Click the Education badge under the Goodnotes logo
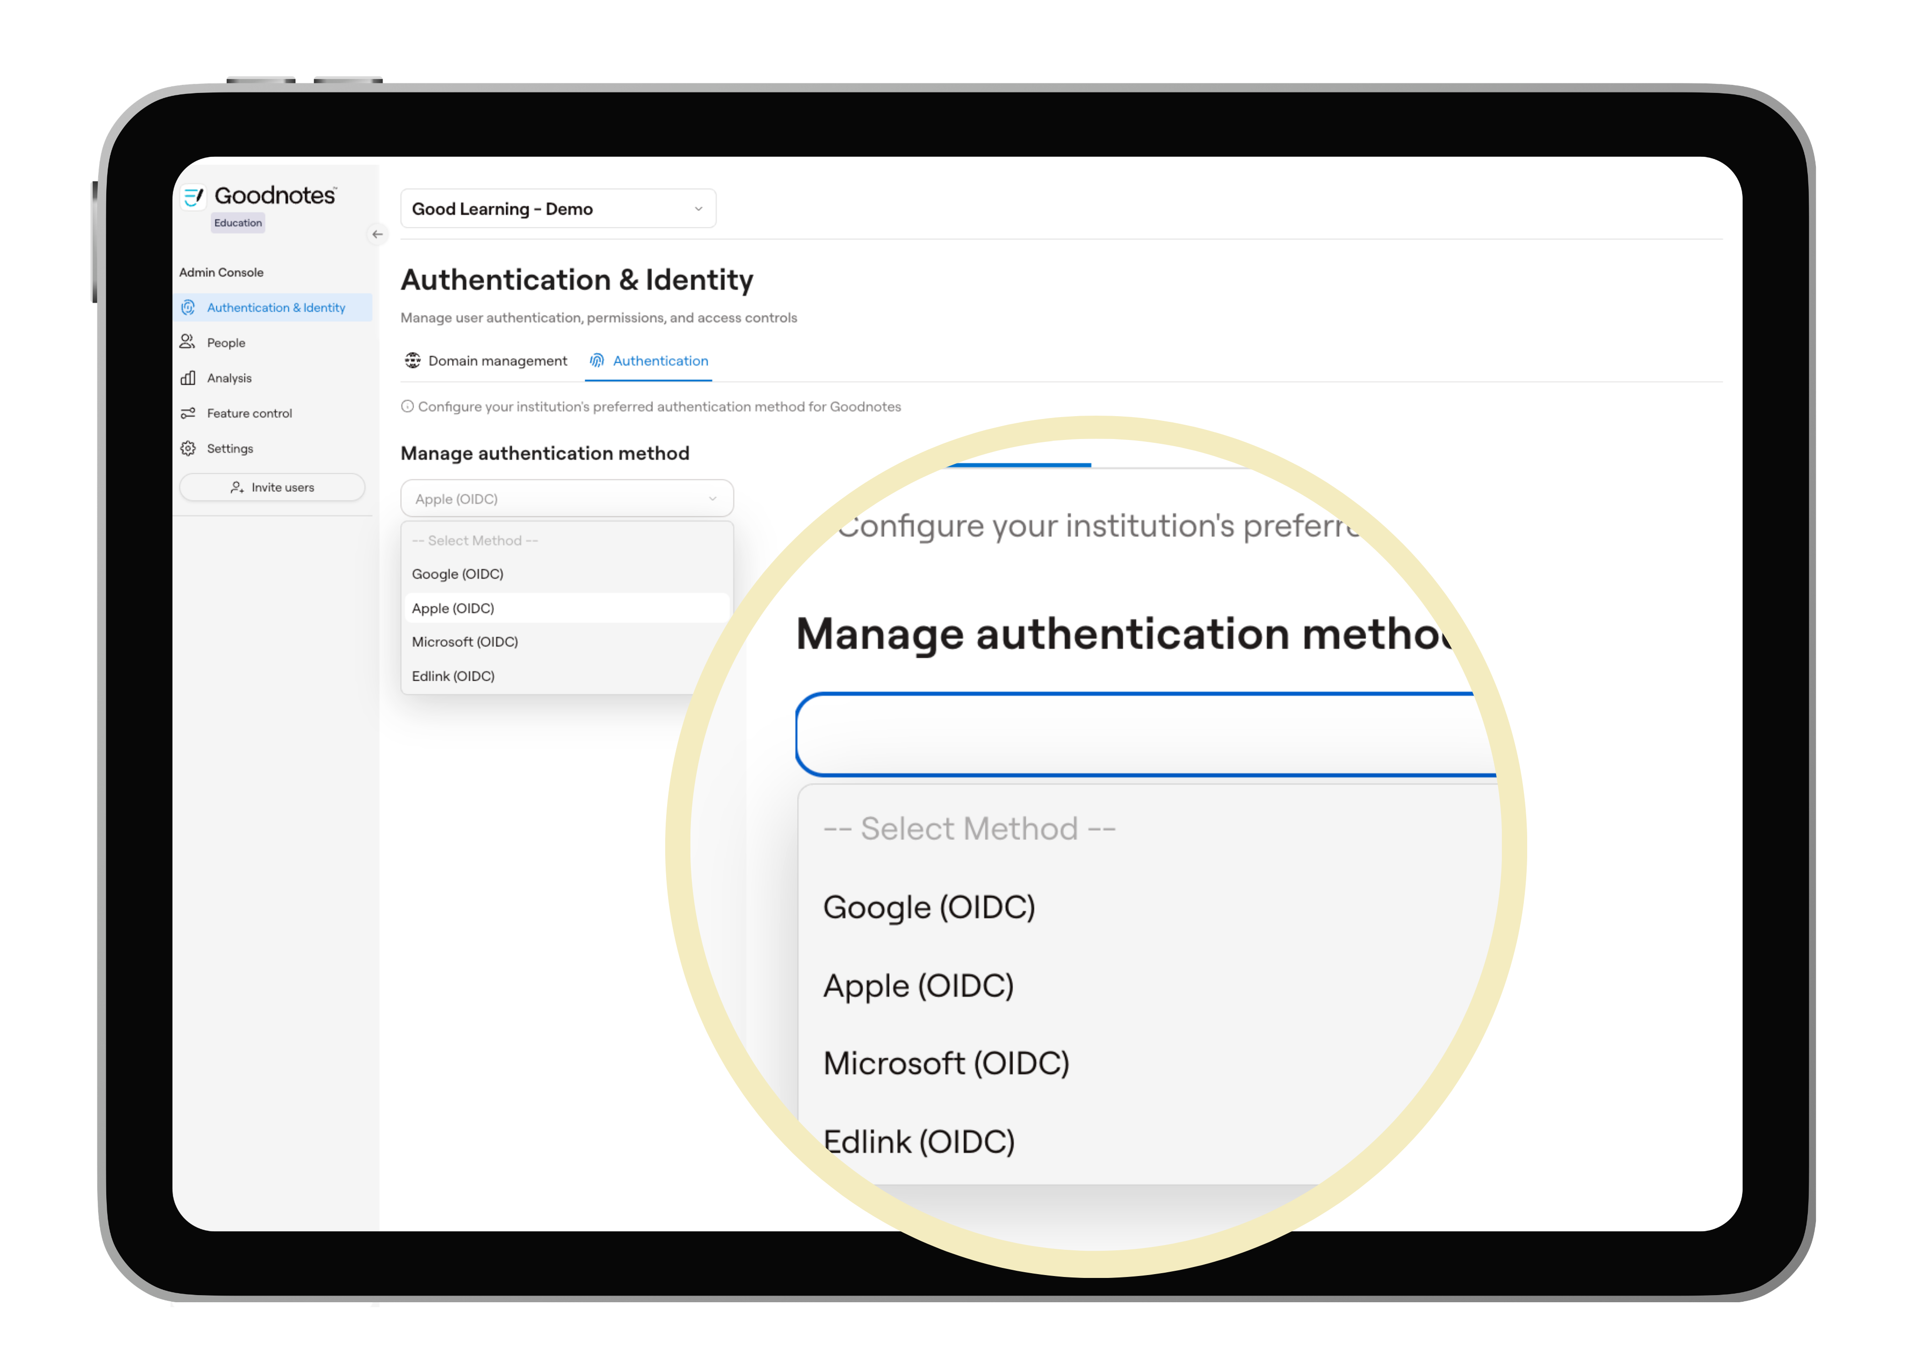Screen dimensions: 1906x1348 tap(238, 223)
